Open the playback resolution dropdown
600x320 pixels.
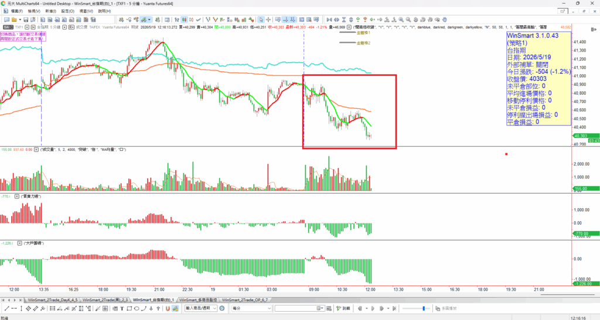pos(269,308)
